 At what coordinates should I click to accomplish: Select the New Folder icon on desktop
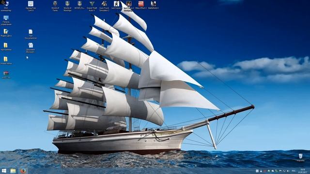(x=6, y=61)
